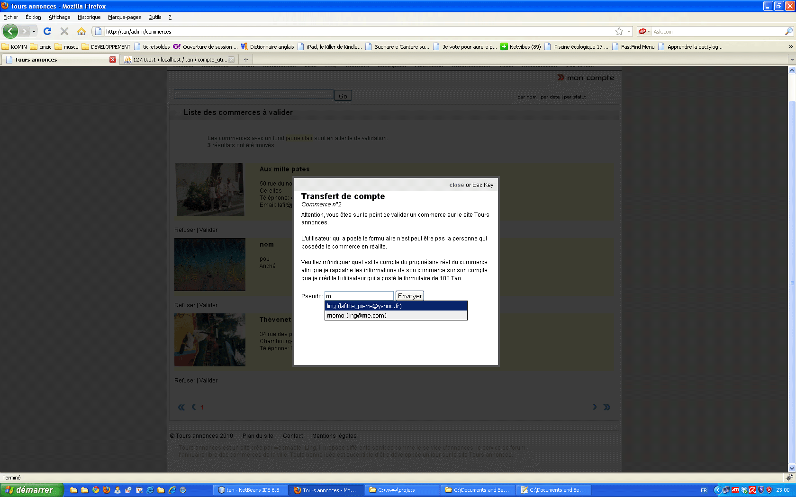Click the Go search button
The height and width of the screenshot is (497, 796).
[343, 96]
